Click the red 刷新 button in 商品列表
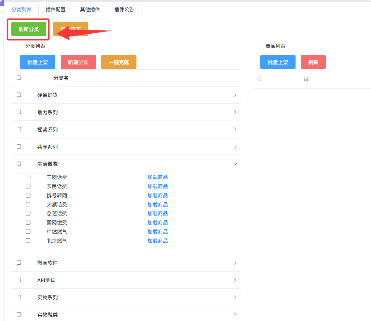 [313, 62]
